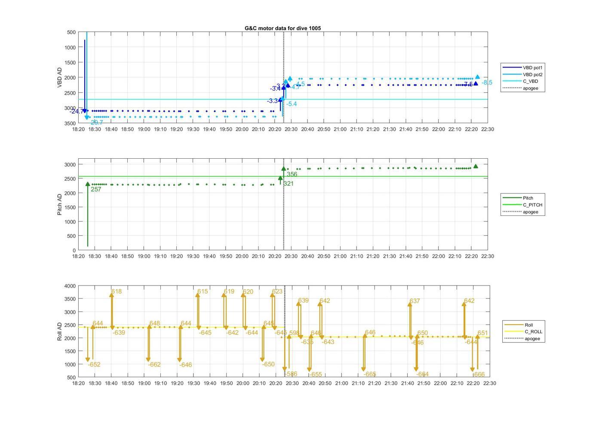Click the '620' roll data label
The height and width of the screenshot is (424, 602).
[x=248, y=292]
